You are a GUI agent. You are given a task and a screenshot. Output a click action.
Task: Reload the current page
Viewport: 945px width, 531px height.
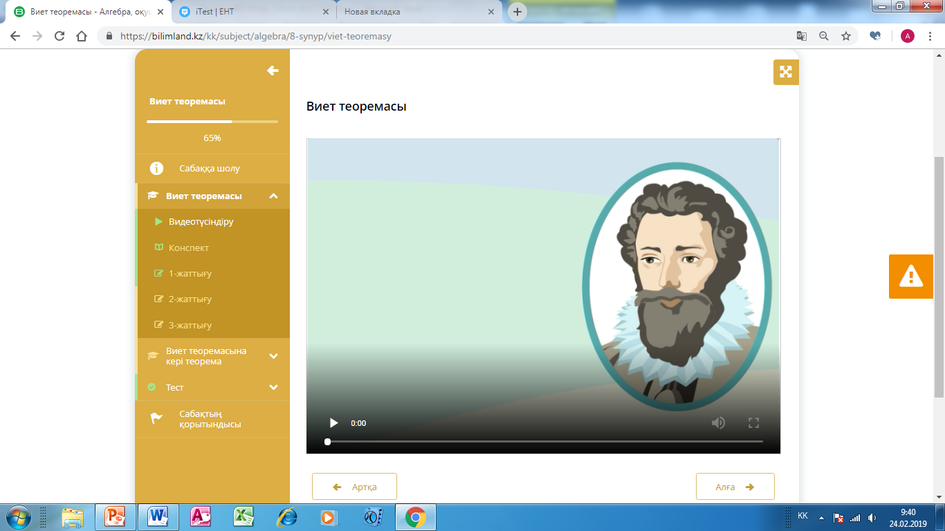pos(59,36)
